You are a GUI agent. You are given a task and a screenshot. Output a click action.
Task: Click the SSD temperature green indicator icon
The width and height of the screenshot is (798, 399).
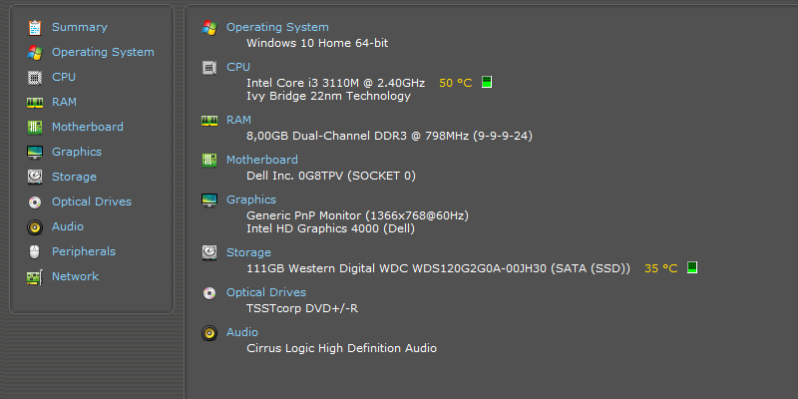692,267
